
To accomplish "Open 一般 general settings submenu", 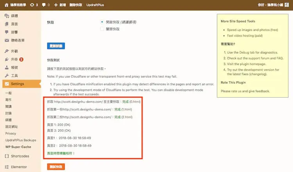I will tap(9, 93).
